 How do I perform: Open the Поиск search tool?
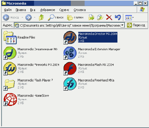coord(56,17)
